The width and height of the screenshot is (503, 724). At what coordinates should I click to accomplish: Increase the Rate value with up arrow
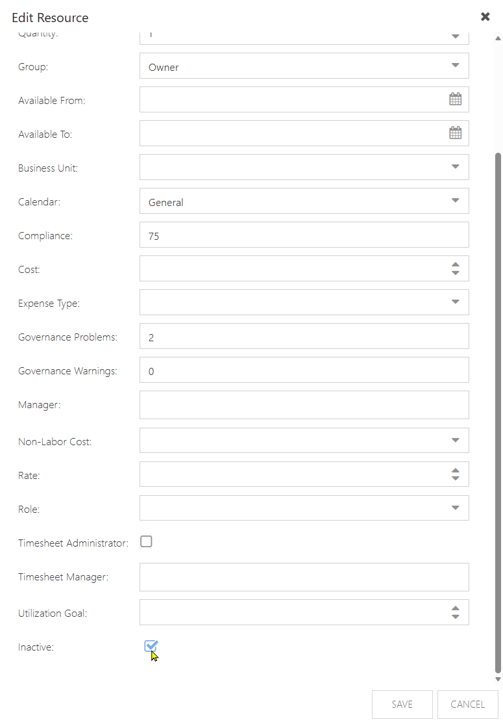[455, 470]
